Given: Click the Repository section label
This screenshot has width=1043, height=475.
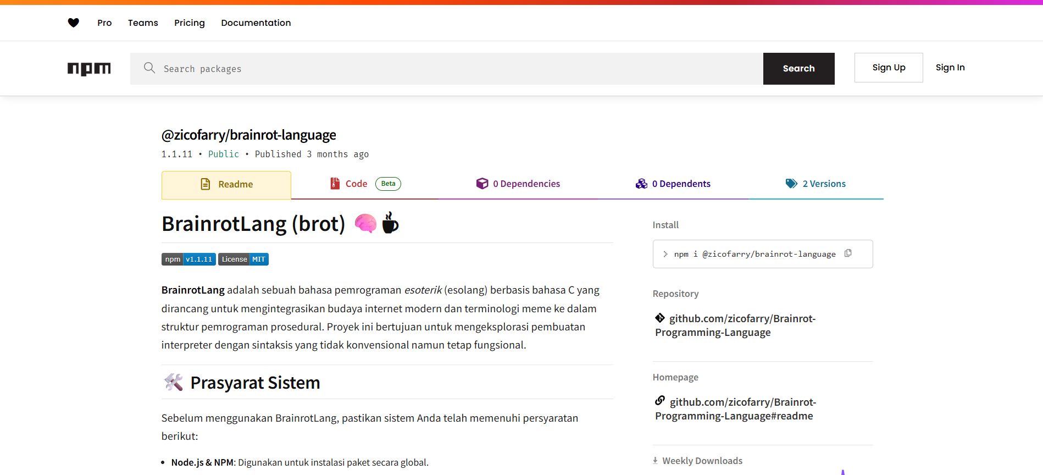Looking at the screenshot, I should point(676,294).
